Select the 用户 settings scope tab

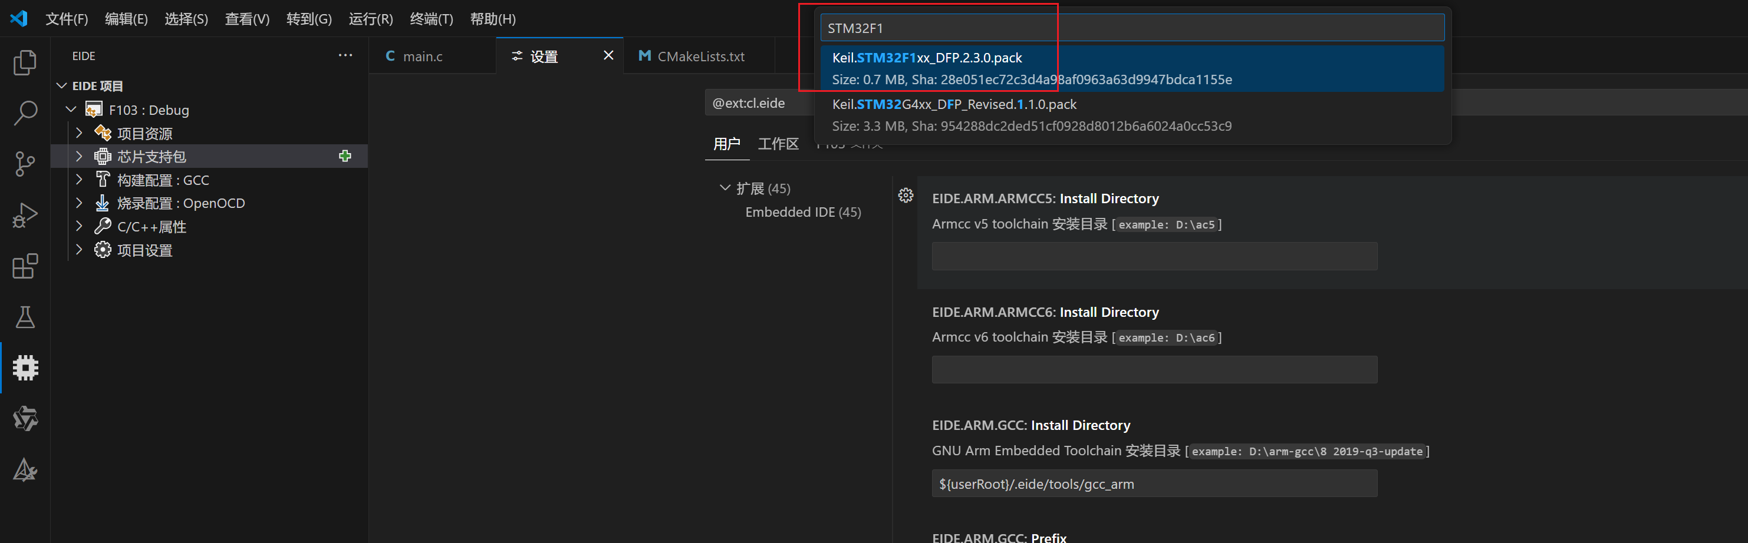tap(727, 144)
